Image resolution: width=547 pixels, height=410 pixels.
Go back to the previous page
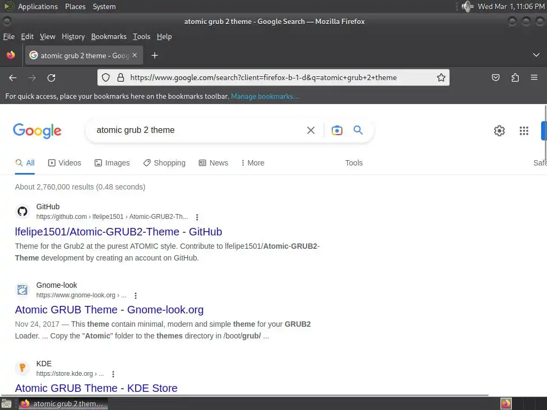(x=13, y=78)
